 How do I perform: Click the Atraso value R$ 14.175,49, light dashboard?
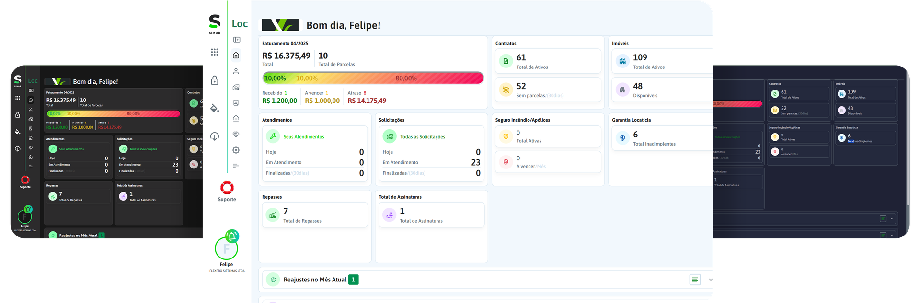(x=367, y=101)
